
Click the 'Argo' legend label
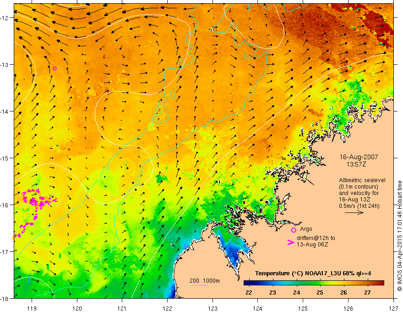tap(306, 229)
